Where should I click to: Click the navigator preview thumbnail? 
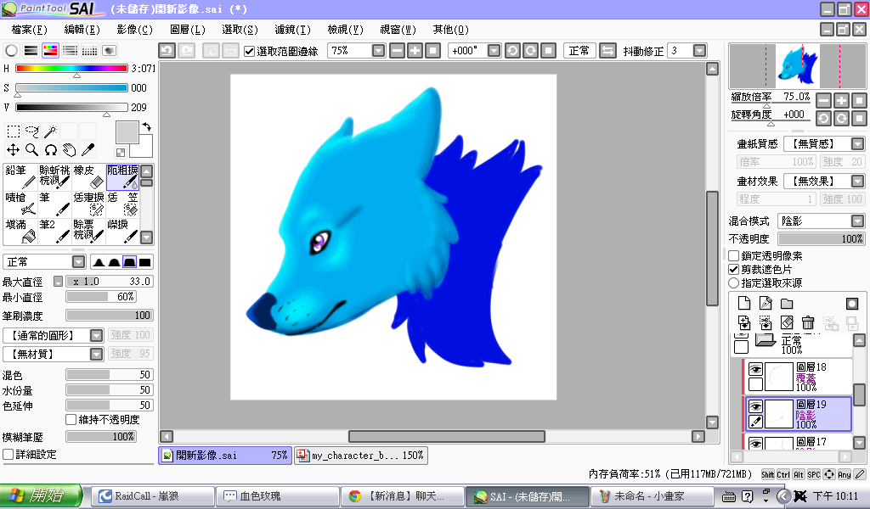pos(797,66)
